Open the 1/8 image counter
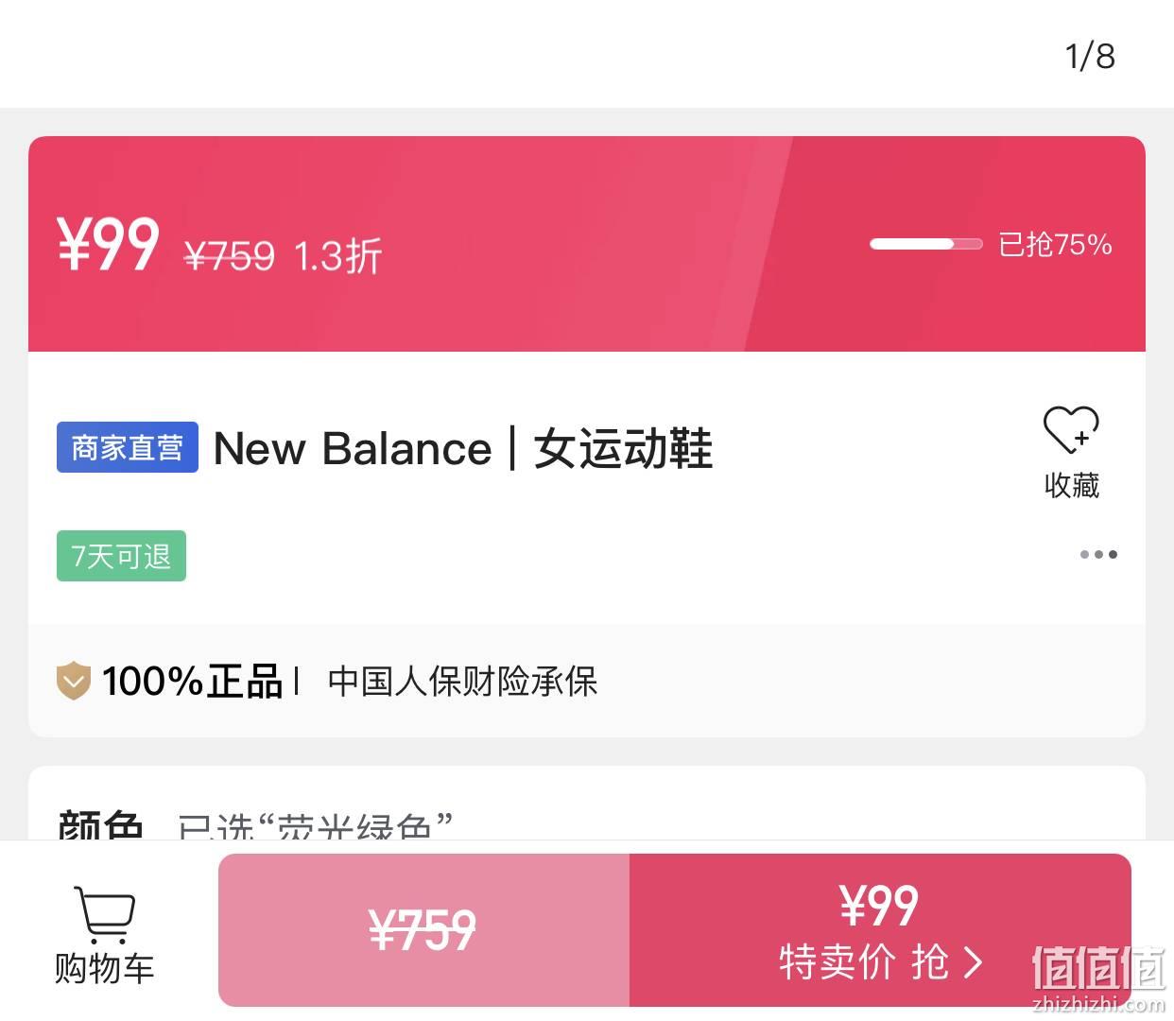Screen dimensions: 1174x1021 [1090, 56]
